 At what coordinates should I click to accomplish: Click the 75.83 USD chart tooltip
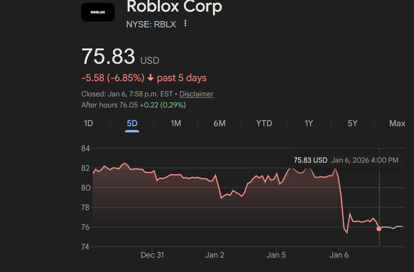coord(346,160)
